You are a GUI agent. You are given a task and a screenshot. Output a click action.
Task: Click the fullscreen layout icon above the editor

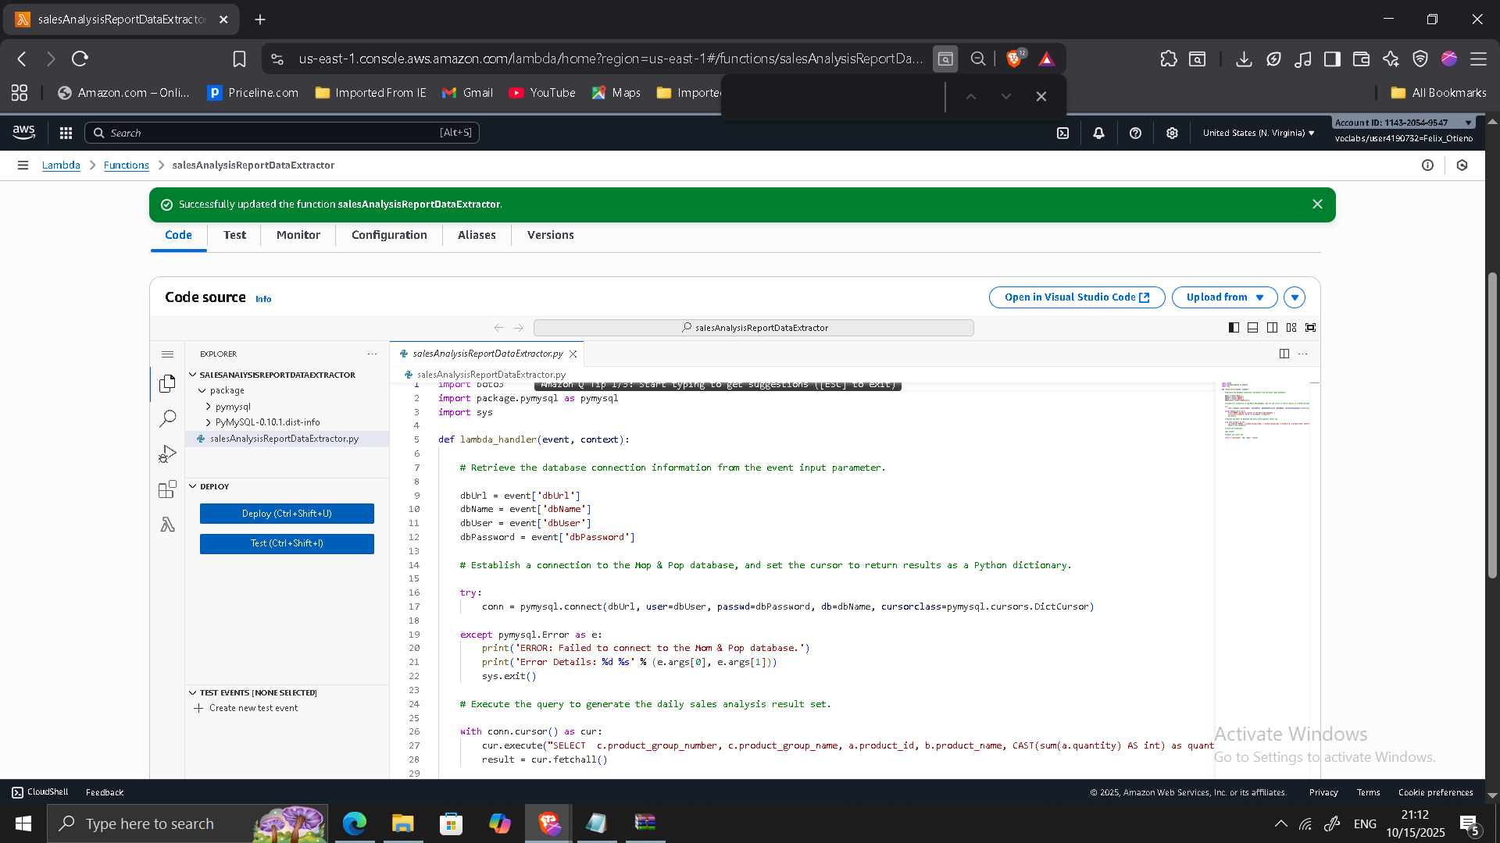pos(1311,327)
